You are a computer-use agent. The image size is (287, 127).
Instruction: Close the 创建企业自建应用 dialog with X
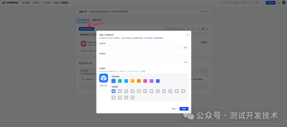187,35
